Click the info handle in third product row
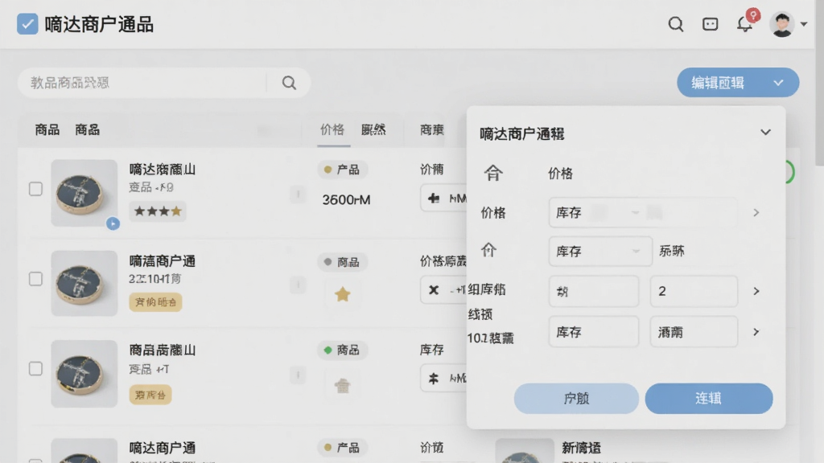Image resolution: width=824 pixels, height=463 pixels. coord(298,375)
